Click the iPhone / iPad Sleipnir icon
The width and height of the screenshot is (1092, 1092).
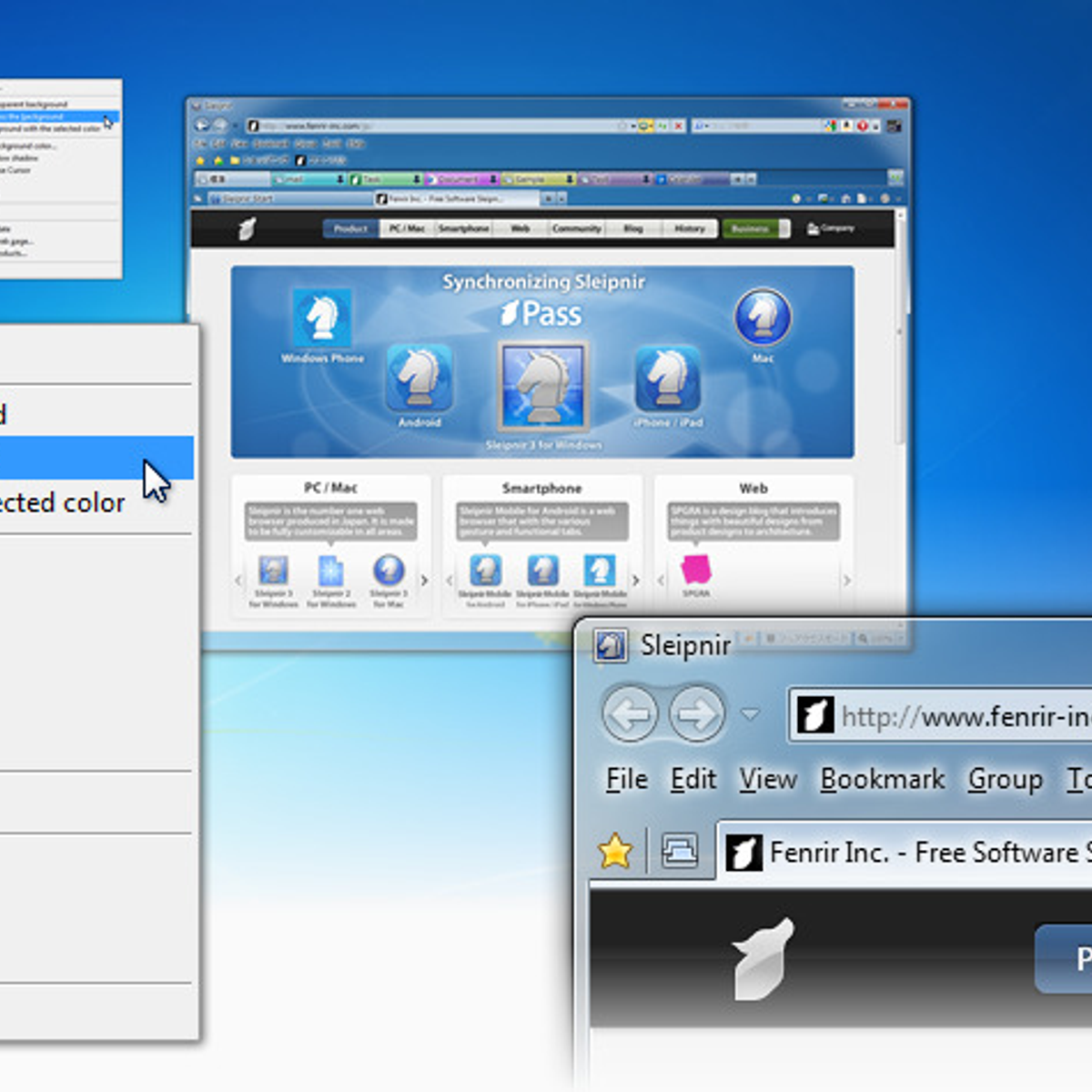pos(667,379)
